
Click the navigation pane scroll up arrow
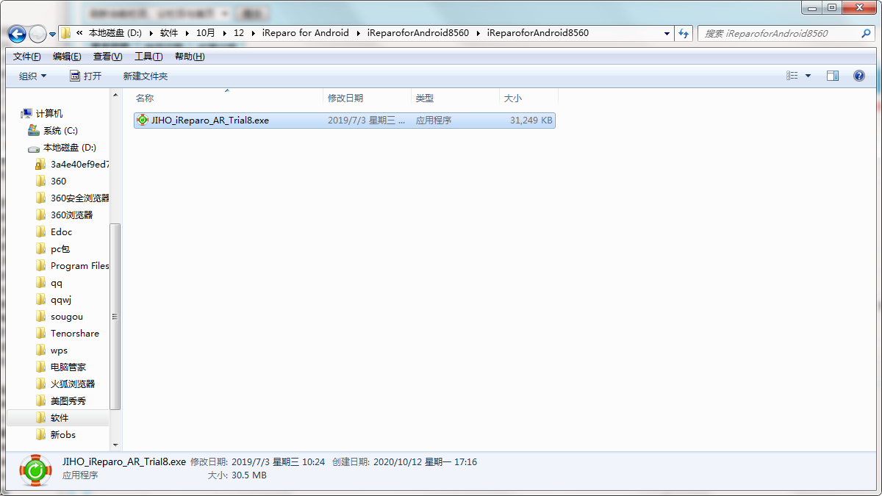point(115,96)
